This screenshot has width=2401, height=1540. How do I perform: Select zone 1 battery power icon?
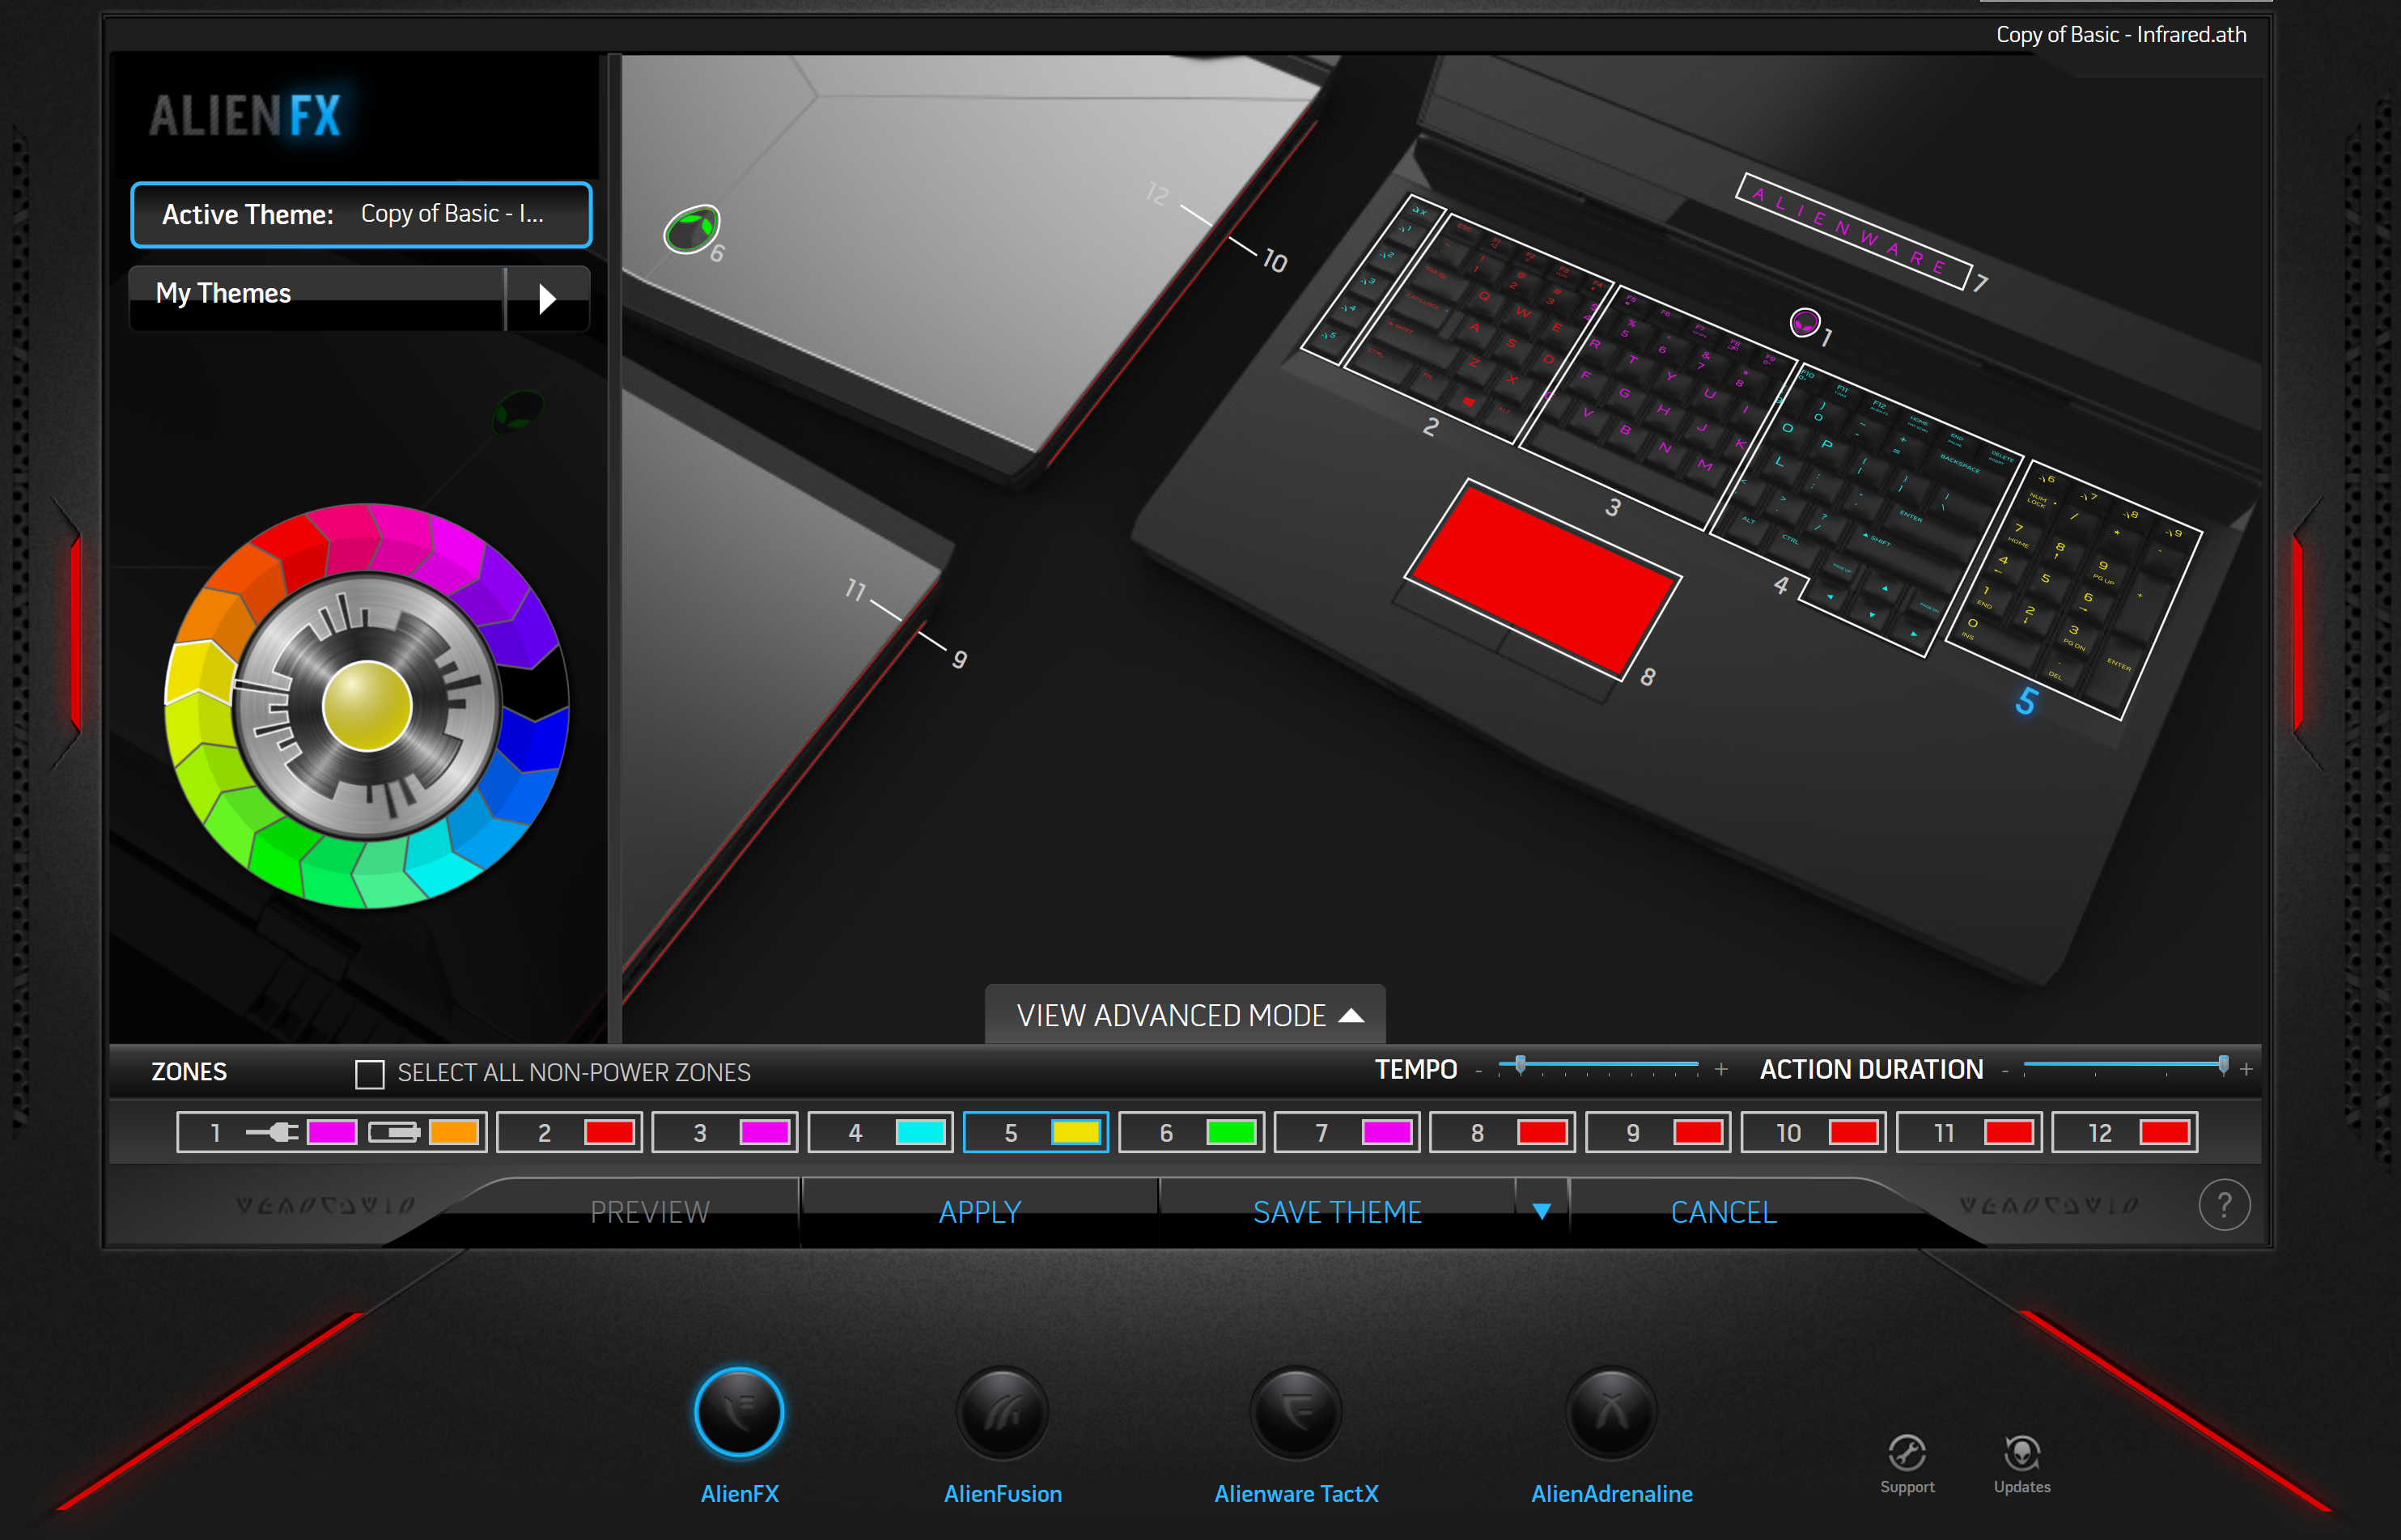(394, 1132)
